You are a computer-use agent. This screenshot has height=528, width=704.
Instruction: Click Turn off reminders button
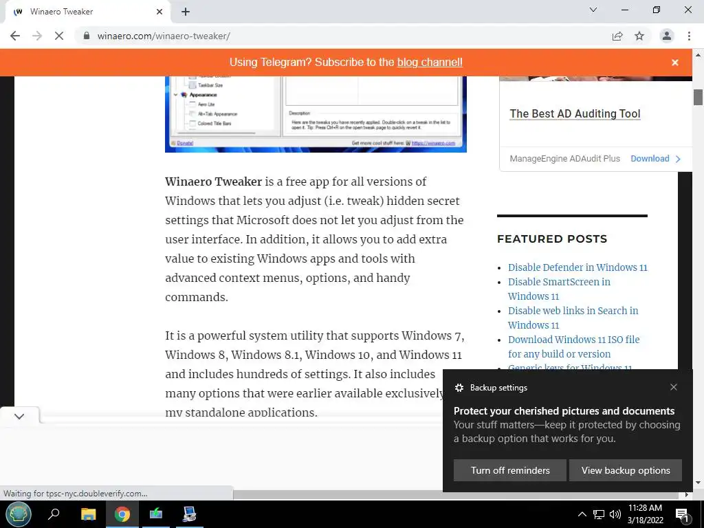(510, 470)
